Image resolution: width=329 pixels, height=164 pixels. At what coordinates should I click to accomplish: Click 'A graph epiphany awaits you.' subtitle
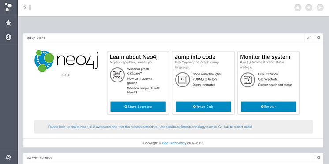point(132,63)
